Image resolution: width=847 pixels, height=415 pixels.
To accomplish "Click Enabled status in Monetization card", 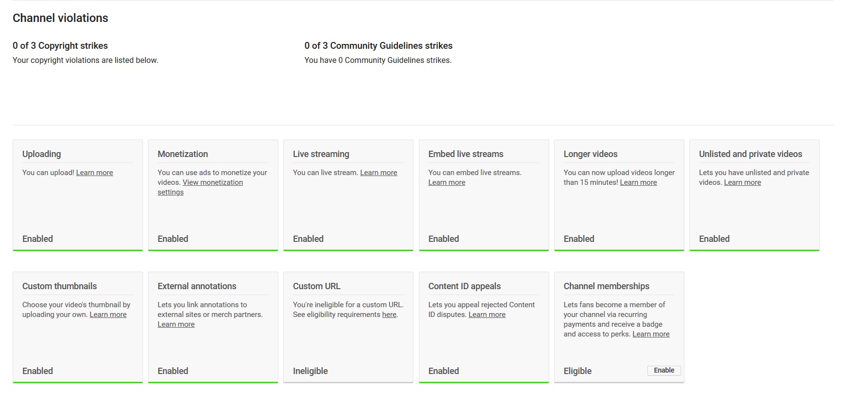I will pos(173,239).
